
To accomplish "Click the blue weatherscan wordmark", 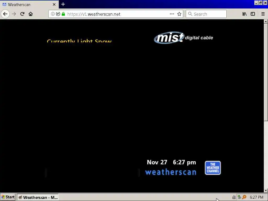I will (171, 172).
